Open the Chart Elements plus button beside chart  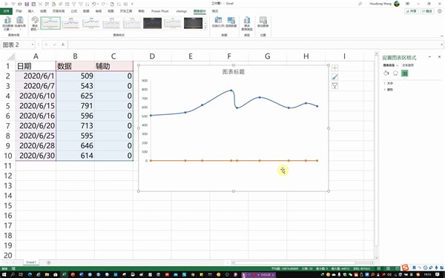[x=335, y=68]
